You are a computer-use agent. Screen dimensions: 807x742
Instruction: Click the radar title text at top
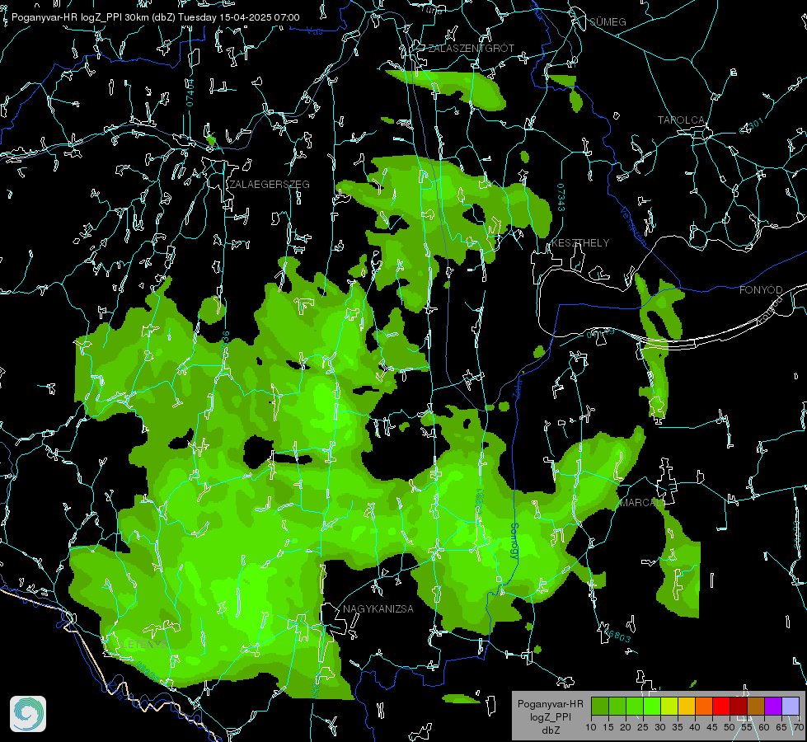155,17
